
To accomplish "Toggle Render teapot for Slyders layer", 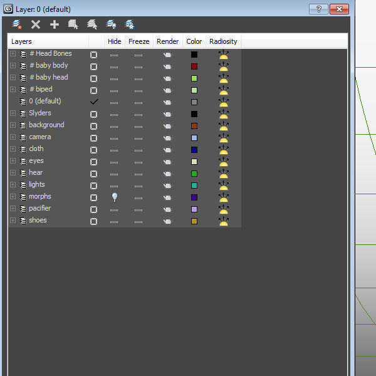I will (167, 114).
